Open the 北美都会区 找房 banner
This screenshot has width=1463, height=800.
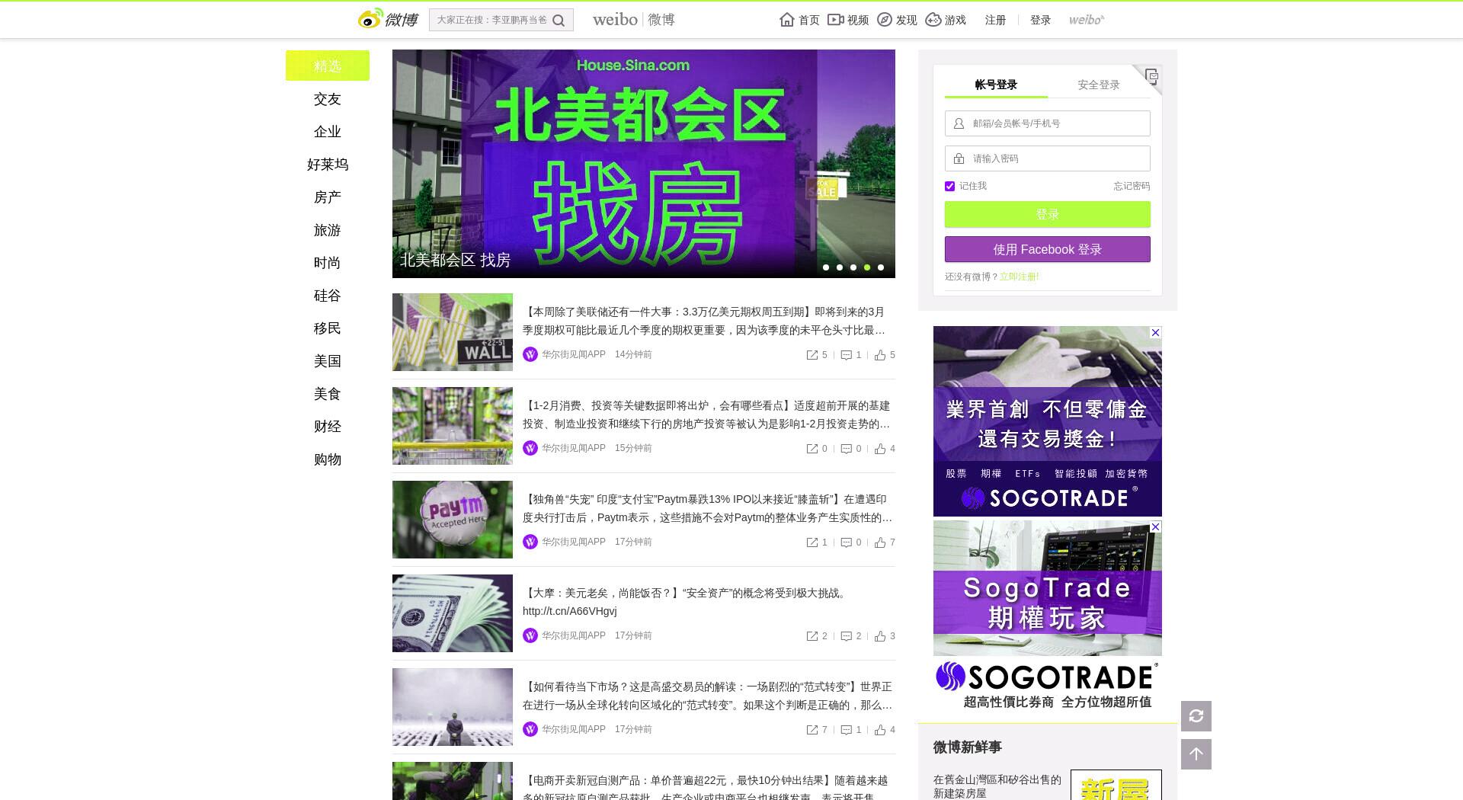click(x=644, y=164)
